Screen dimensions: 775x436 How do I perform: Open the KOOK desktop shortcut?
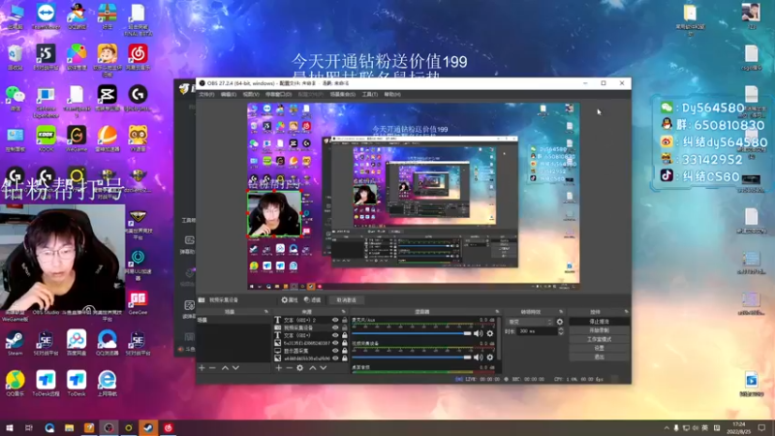coord(46,138)
